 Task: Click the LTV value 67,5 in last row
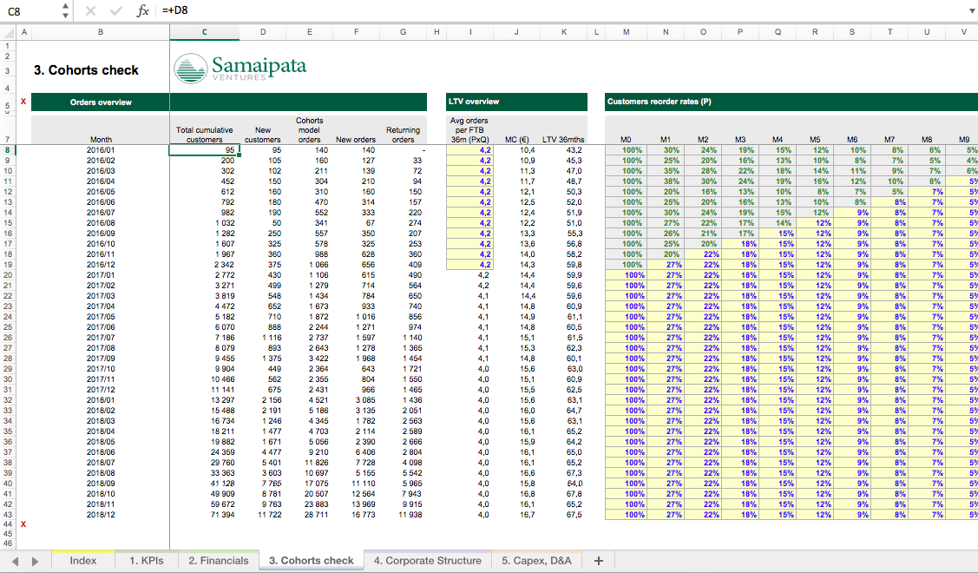click(563, 515)
